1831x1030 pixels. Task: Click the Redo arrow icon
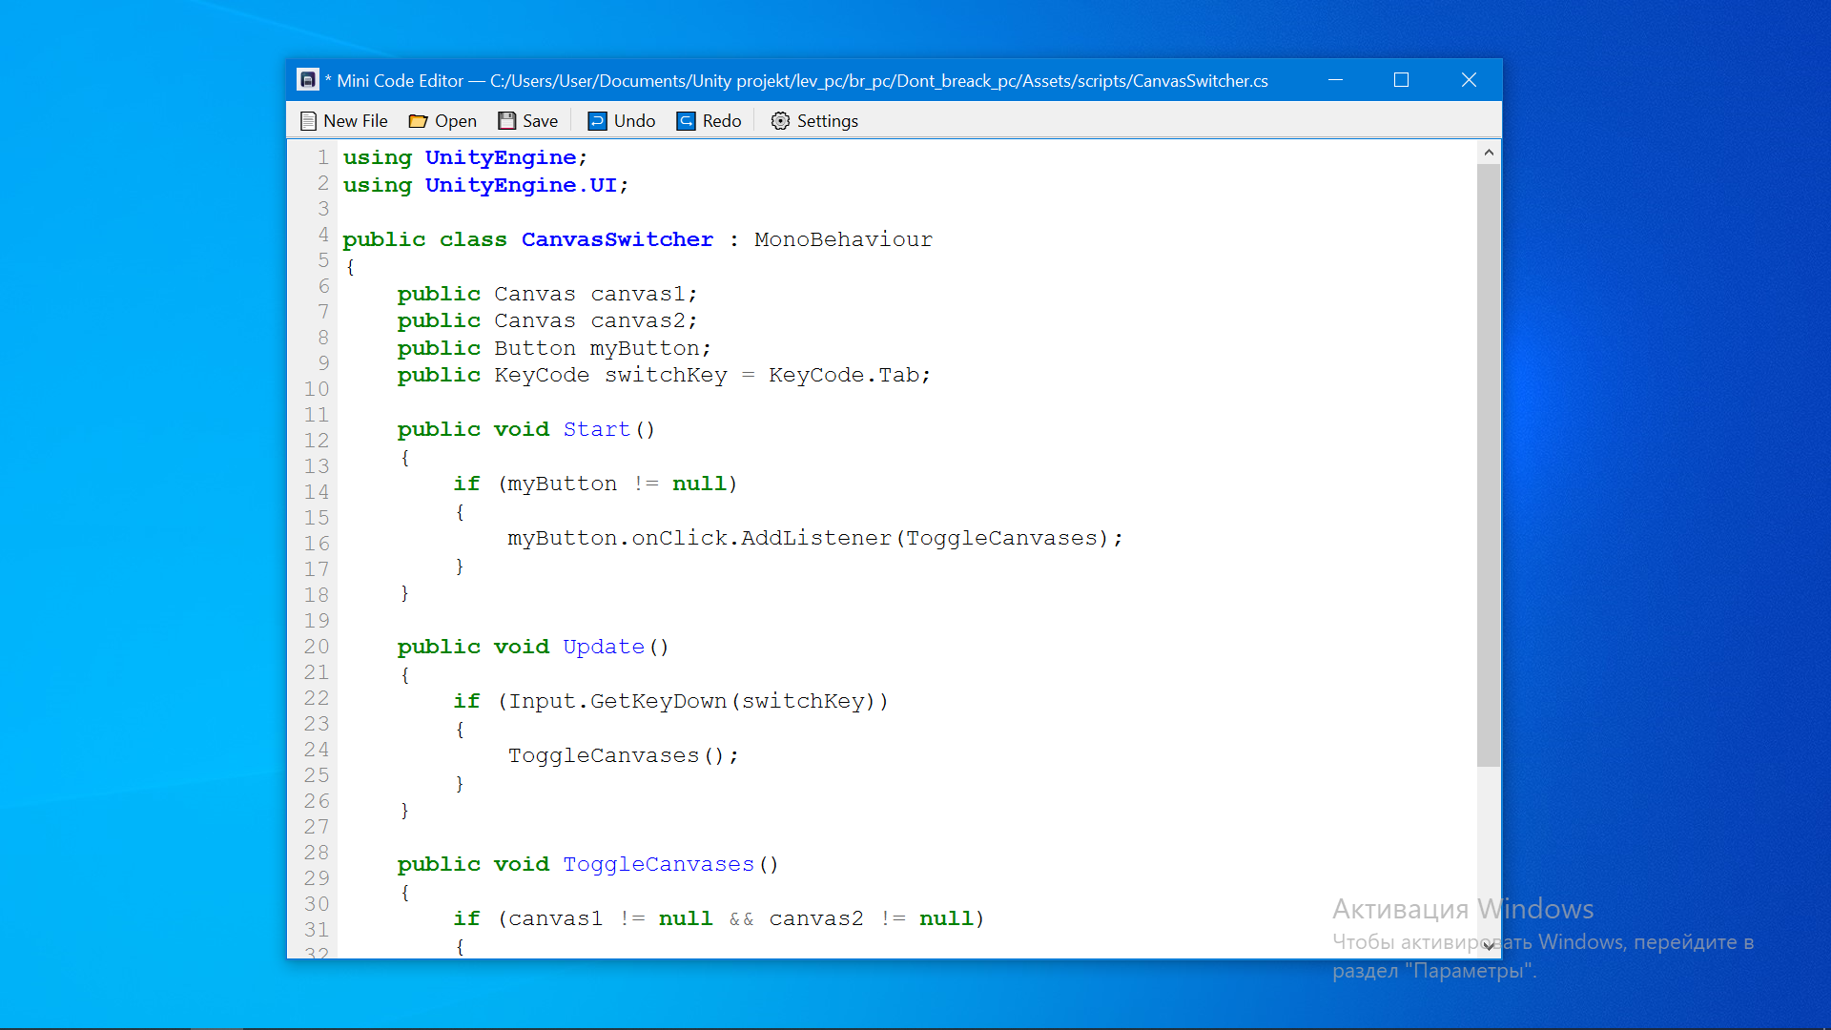pyautogui.click(x=686, y=121)
